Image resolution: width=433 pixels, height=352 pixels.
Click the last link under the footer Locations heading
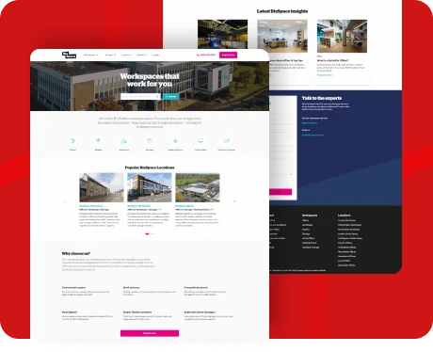tap(346, 265)
